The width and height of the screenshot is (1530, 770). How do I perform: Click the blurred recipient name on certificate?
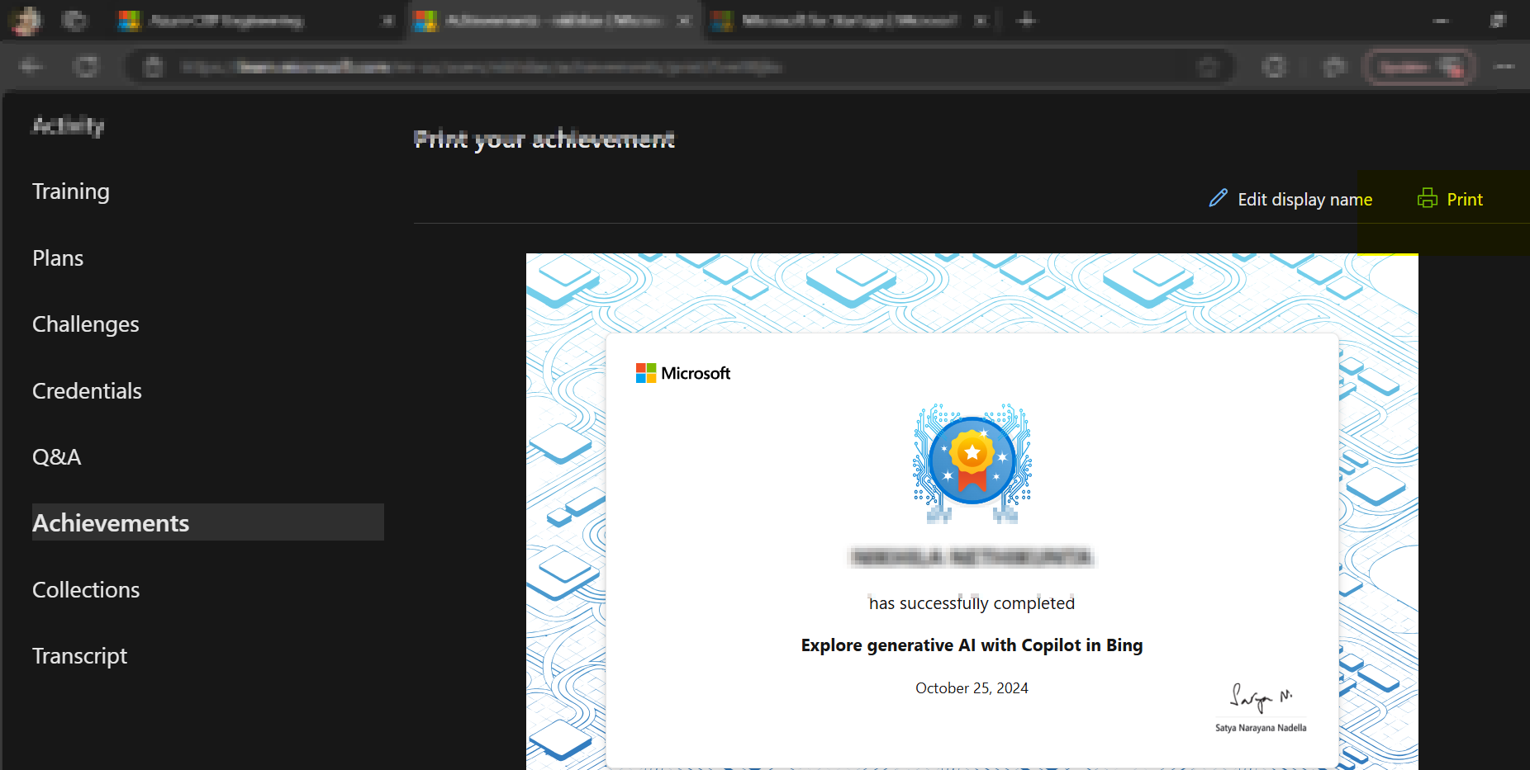[972, 557]
